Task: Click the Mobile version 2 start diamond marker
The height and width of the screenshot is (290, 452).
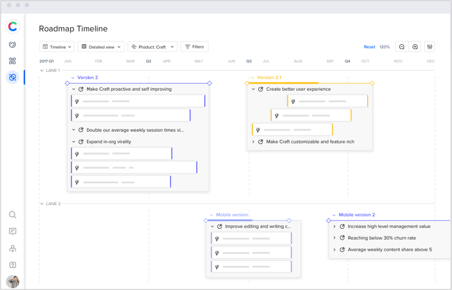Action: 329,221
